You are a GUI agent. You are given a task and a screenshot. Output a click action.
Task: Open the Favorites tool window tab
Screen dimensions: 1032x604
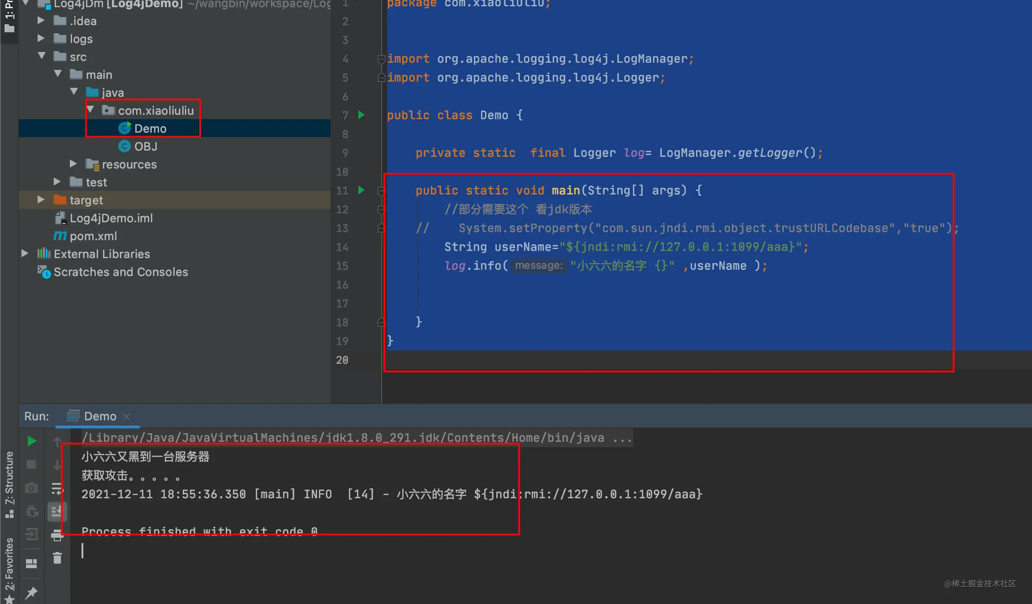pyautogui.click(x=9, y=570)
